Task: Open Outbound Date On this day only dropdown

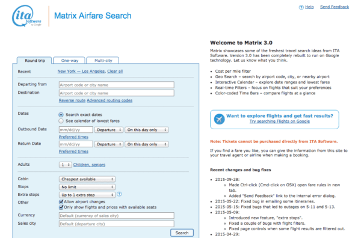Action: (x=147, y=130)
